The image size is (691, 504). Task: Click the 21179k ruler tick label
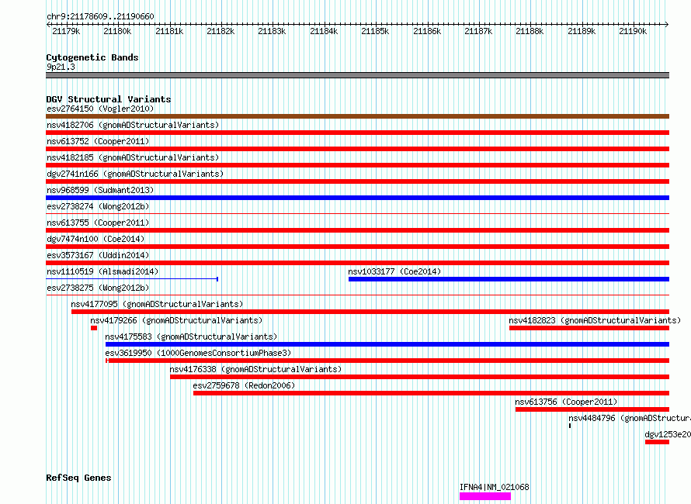click(66, 31)
